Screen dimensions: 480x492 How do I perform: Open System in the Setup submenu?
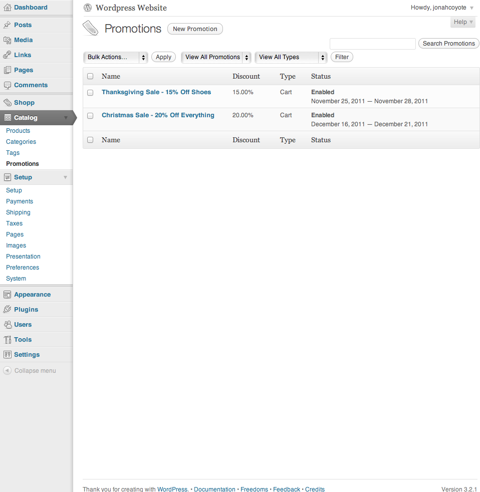click(16, 278)
